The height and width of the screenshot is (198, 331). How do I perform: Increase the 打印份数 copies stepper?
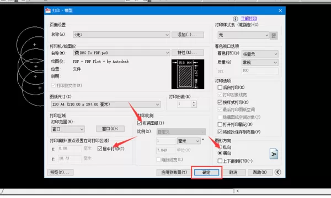(194, 102)
